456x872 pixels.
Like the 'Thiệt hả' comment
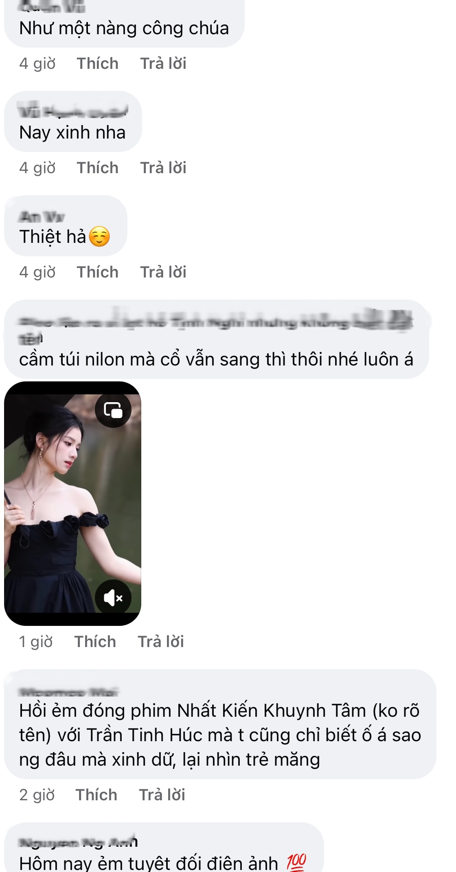(x=98, y=272)
